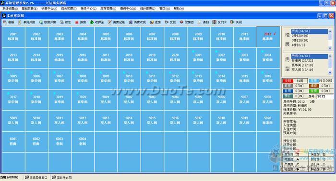Toggle the light blue 空房 status filter
This screenshot has width=336, height=181.
click(314, 81)
